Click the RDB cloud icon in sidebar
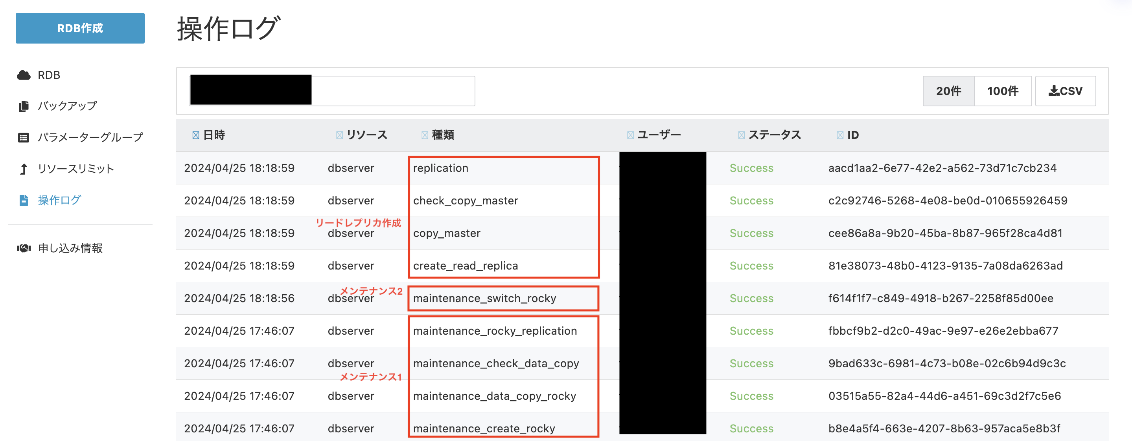The width and height of the screenshot is (1132, 441). [24, 75]
